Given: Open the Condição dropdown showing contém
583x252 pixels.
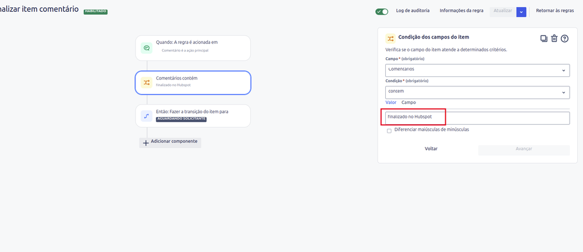Looking at the screenshot, I should 477,92.
